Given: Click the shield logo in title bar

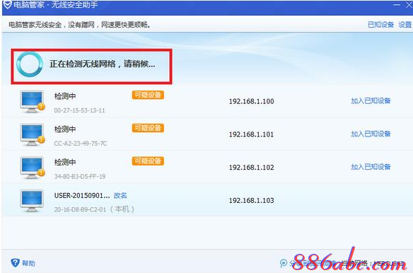Looking at the screenshot, I should click(7, 4).
